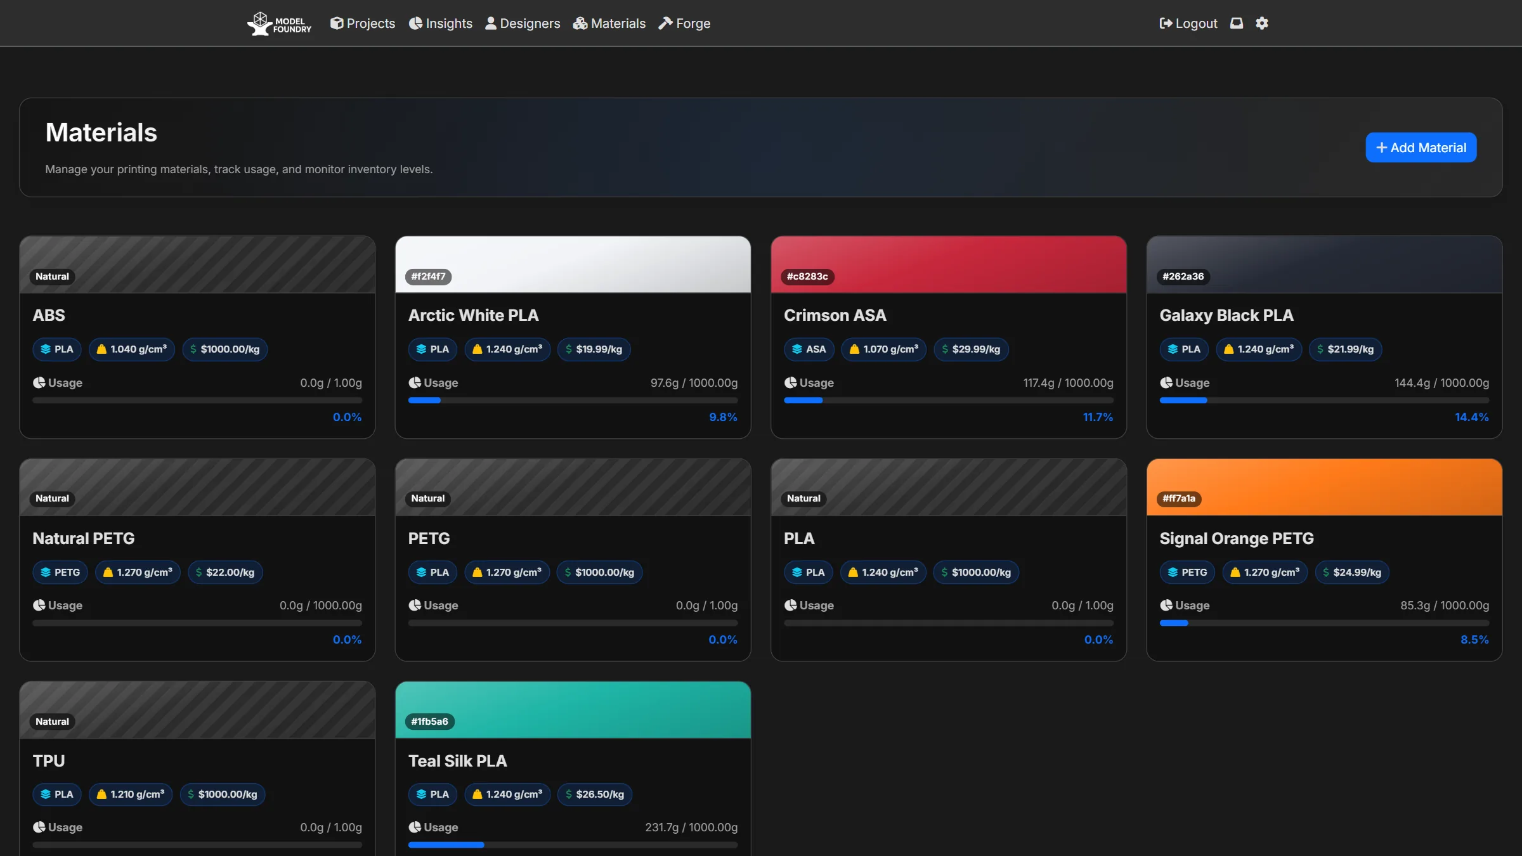Open the Arctic White PLA card title
This screenshot has width=1522, height=856.
473,315
